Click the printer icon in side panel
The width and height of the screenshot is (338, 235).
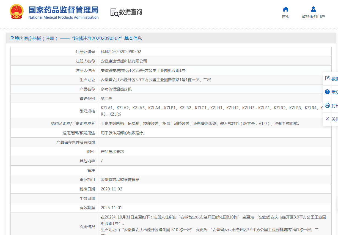click(x=327, y=105)
